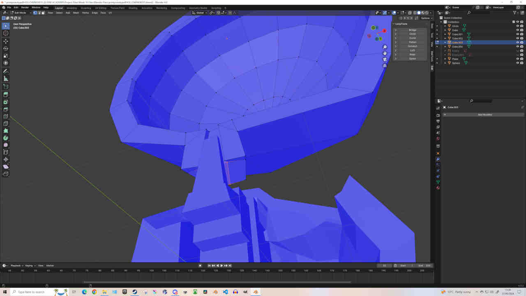The height and width of the screenshot is (296, 526).
Task: Expand the Bridge section in LoopTools
Action: [396, 30]
